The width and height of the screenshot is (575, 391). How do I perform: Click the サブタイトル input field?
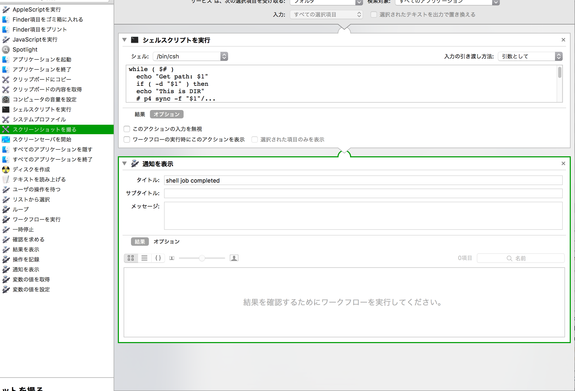(x=363, y=193)
